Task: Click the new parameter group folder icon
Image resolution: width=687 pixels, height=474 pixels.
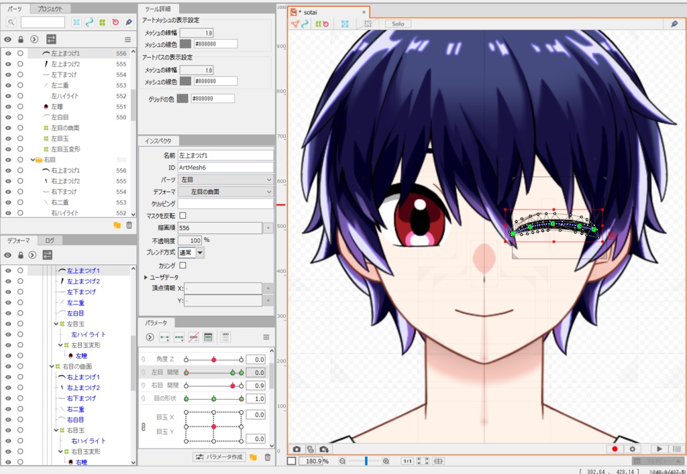Action: (x=253, y=457)
